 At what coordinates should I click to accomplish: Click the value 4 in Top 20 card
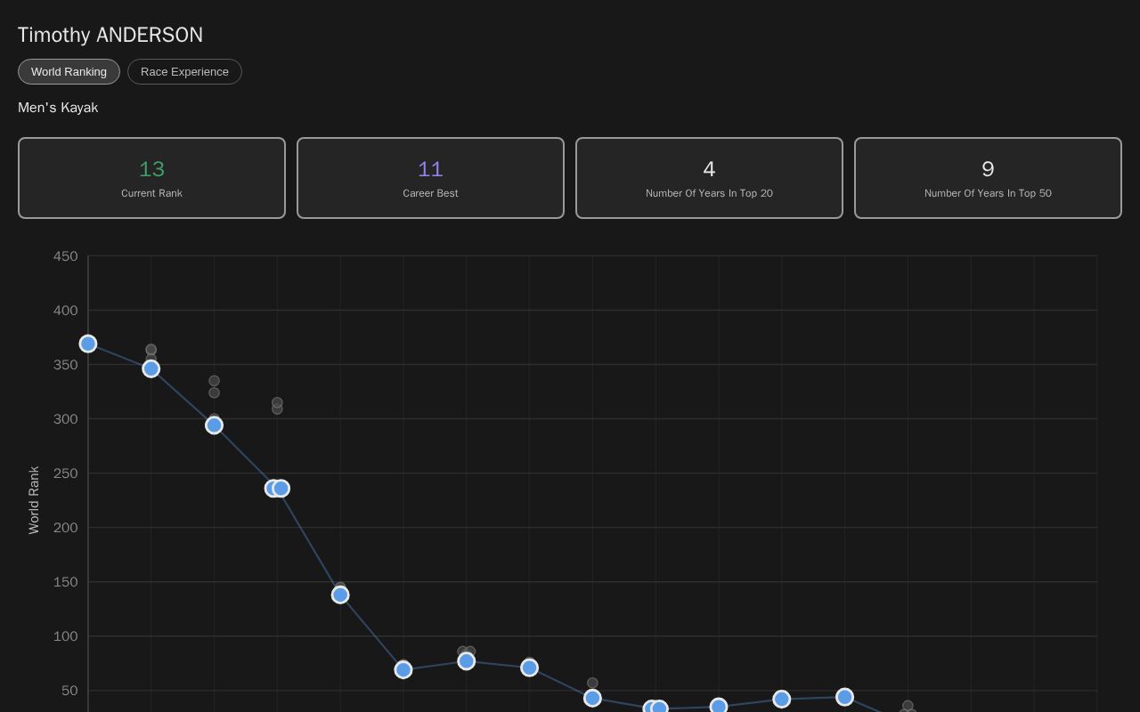(x=709, y=169)
